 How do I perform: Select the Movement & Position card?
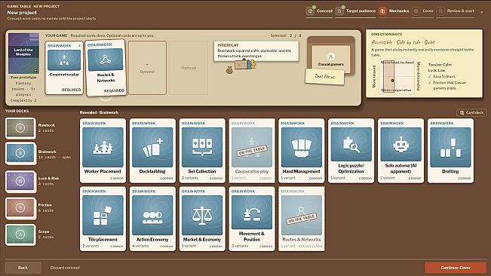point(252,219)
